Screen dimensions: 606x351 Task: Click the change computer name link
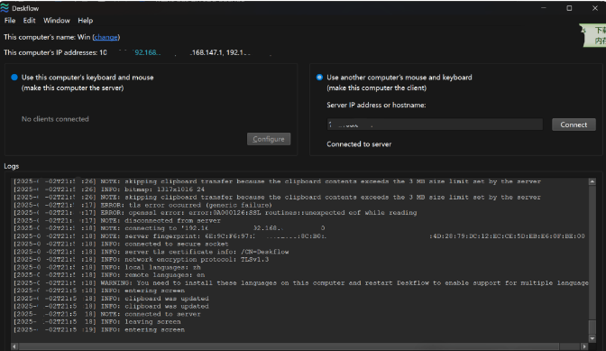tap(106, 37)
